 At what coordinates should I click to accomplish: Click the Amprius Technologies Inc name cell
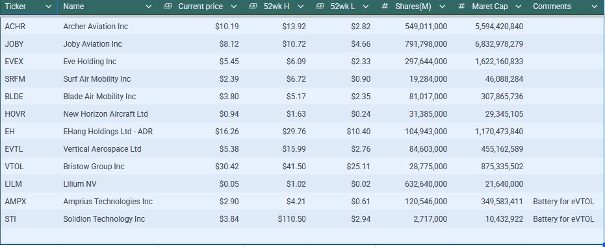tap(108, 202)
